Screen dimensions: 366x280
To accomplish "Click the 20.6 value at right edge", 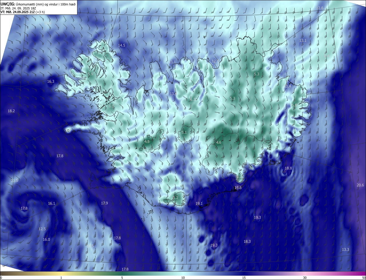I will pyautogui.click(x=360, y=185).
